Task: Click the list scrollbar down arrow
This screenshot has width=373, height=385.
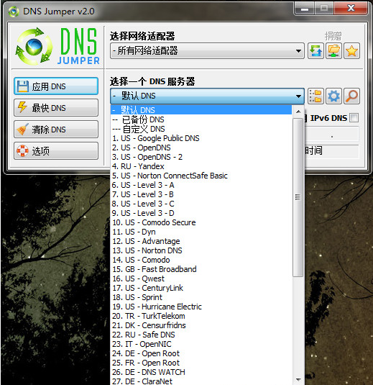Action: coord(298,380)
